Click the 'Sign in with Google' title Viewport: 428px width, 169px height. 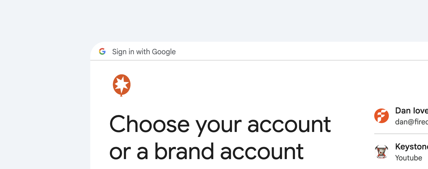pos(144,52)
